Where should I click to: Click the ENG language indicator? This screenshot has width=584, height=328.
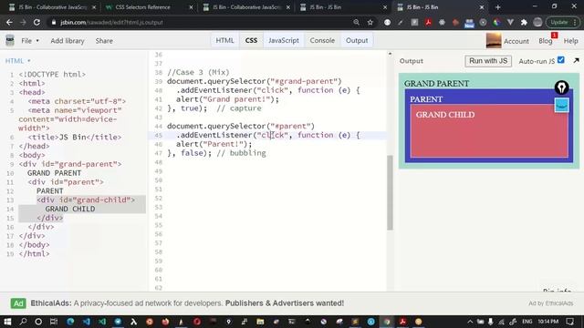pyautogui.click(x=527, y=322)
